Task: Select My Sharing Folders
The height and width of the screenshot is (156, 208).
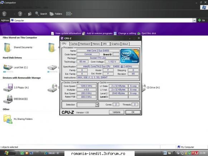Action: coord(18,119)
